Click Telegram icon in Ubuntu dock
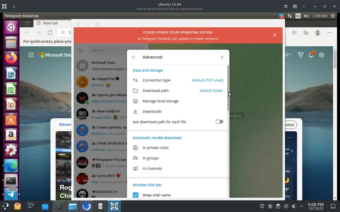Viewport: 340px width, 212px height. [11, 195]
